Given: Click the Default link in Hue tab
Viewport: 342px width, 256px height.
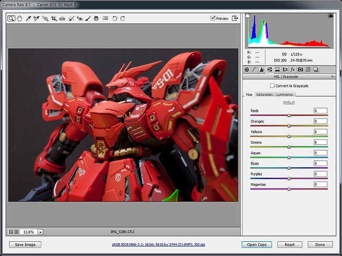Looking at the screenshot, I should click(x=289, y=103).
